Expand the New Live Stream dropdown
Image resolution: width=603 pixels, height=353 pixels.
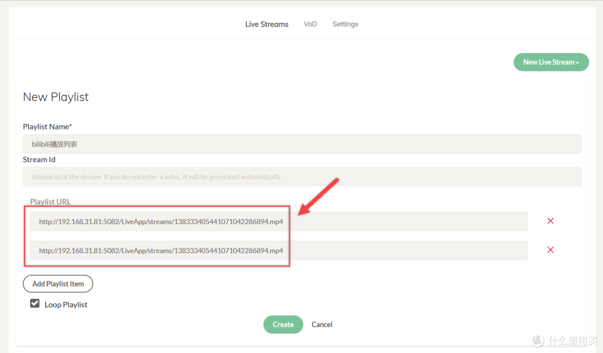551,62
